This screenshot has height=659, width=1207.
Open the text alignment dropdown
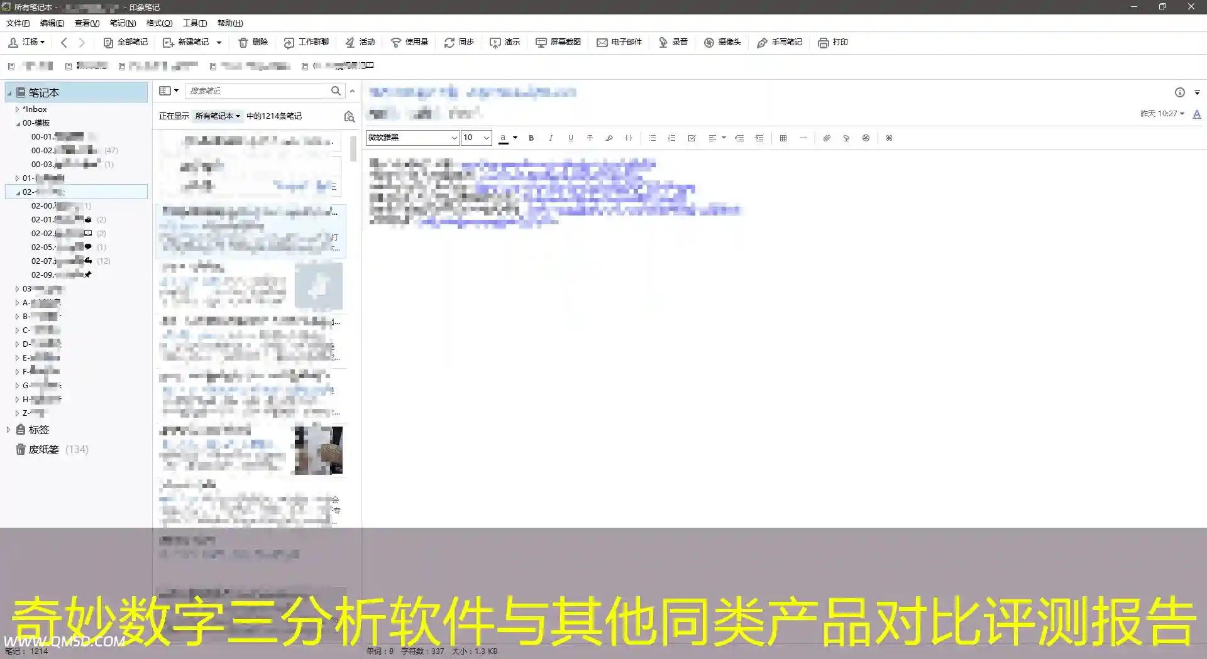717,138
